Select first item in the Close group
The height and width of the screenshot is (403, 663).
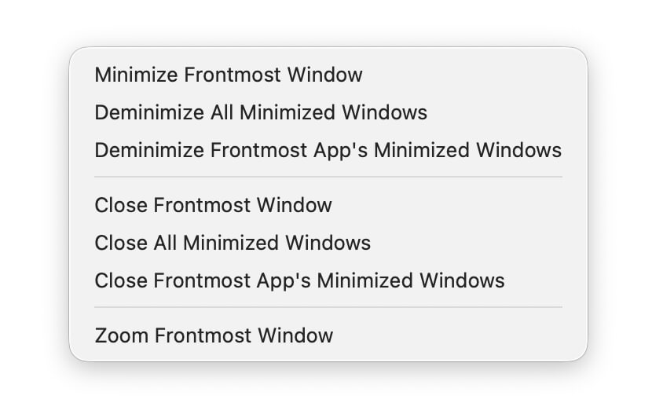point(213,205)
